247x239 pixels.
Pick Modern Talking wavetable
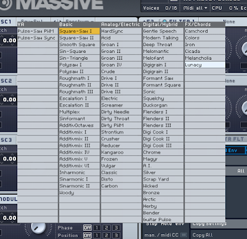(x=163, y=38)
